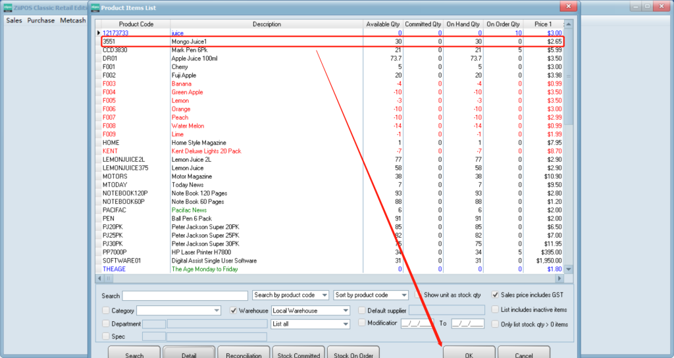Enable the Category filter checkbox
This screenshot has width=674, height=358.
coord(107,311)
